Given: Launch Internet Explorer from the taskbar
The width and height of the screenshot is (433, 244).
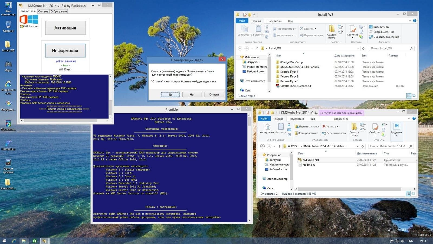Looking at the screenshot, I should (x=14, y=241).
